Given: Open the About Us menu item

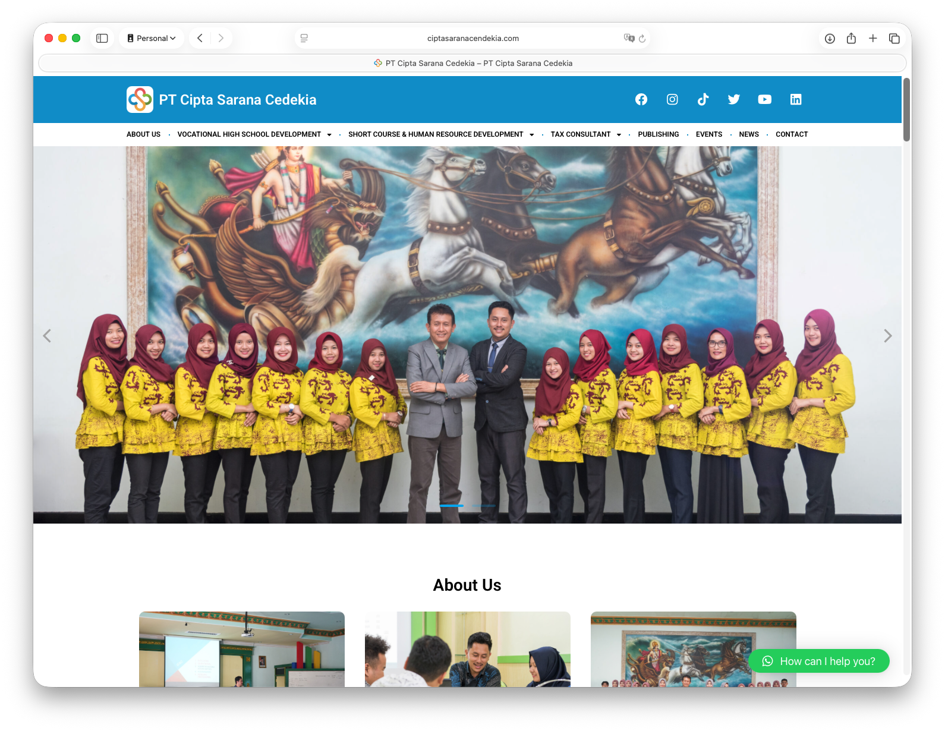Looking at the screenshot, I should point(143,134).
